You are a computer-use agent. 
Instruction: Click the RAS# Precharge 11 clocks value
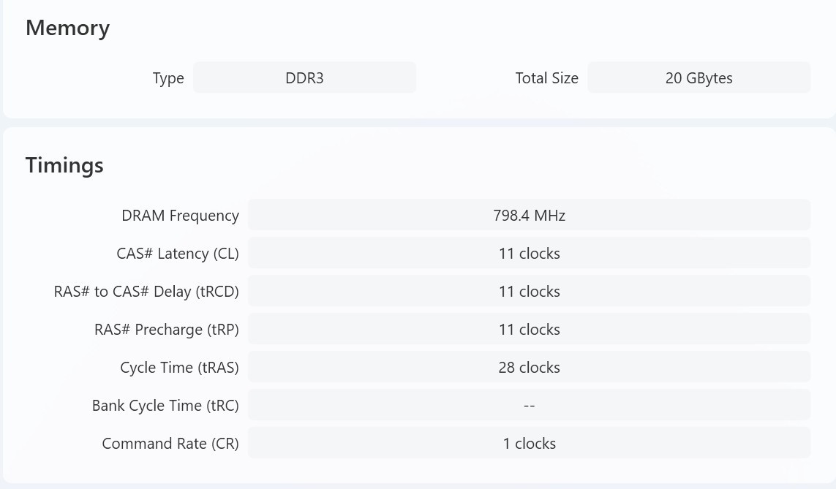point(529,329)
